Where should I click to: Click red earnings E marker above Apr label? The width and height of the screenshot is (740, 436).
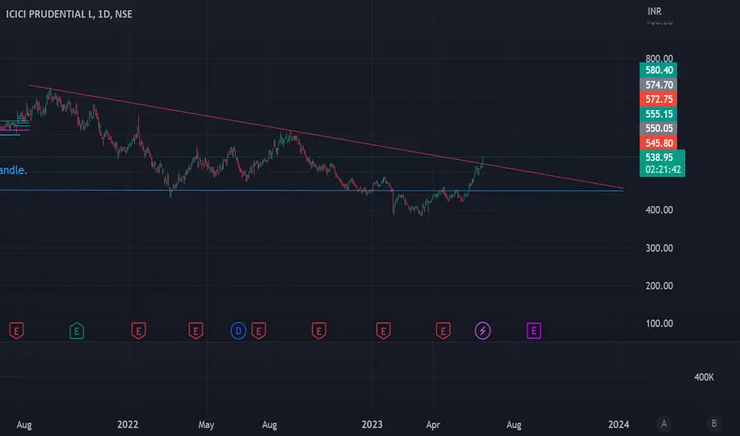click(x=443, y=331)
